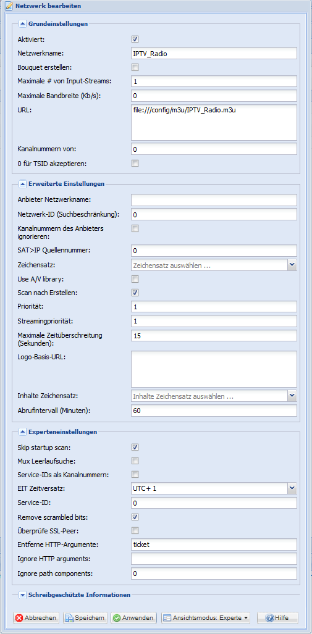Open the Zeichensatz dropdown arrow
The width and height of the screenshot is (312, 634).
point(292,265)
